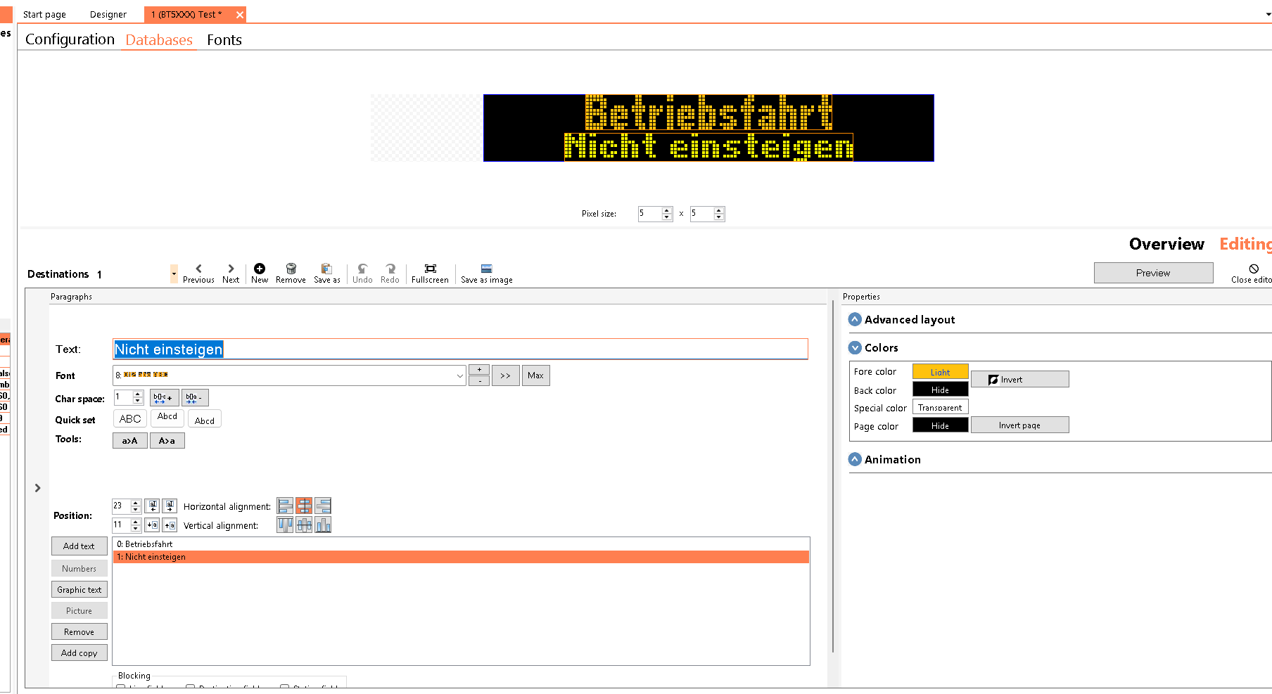
Task: Move text right position button
Action: tap(170, 506)
